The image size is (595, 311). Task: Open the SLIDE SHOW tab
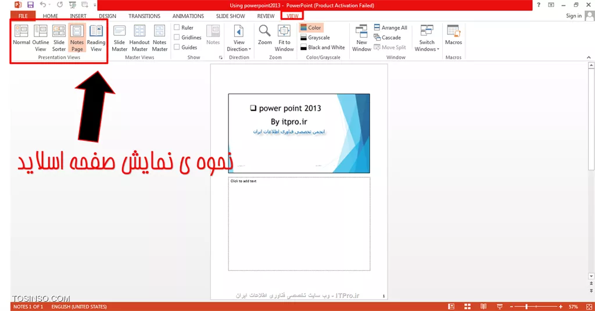click(x=230, y=16)
